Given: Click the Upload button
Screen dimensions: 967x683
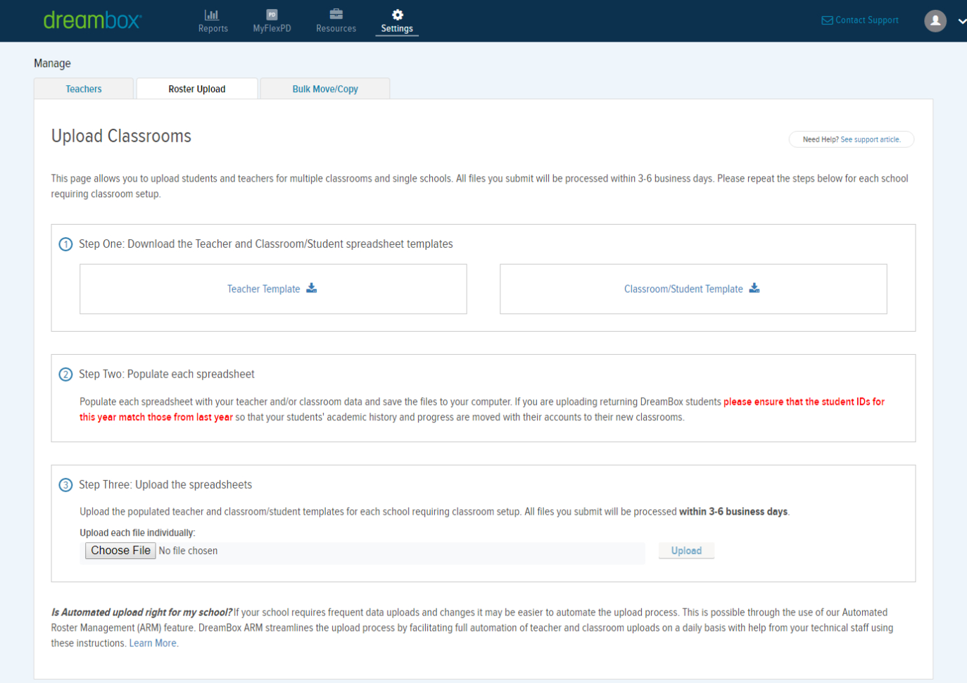Looking at the screenshot, I should [x=686, y=551].
